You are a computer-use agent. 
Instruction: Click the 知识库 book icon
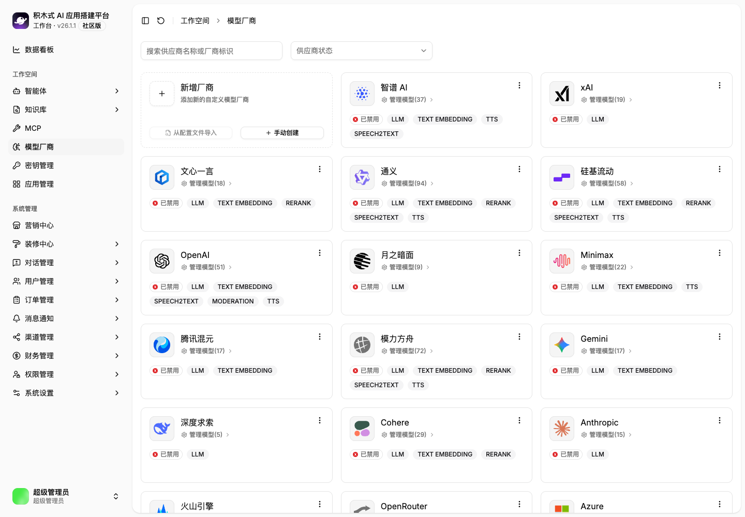(x=17, y=110)
